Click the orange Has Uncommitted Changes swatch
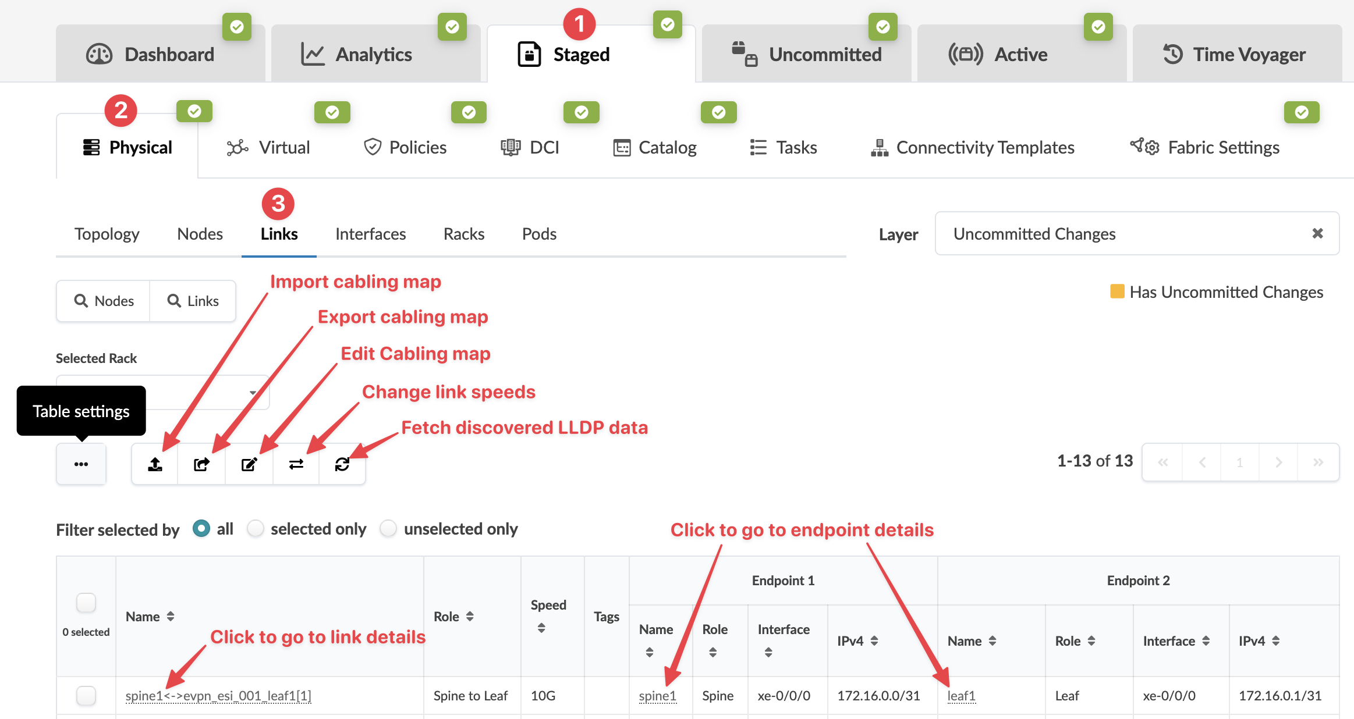This screenshot has height=719, width=1354. point(1116,291)
